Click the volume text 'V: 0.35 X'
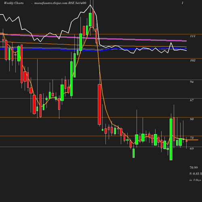 point(196,174)
